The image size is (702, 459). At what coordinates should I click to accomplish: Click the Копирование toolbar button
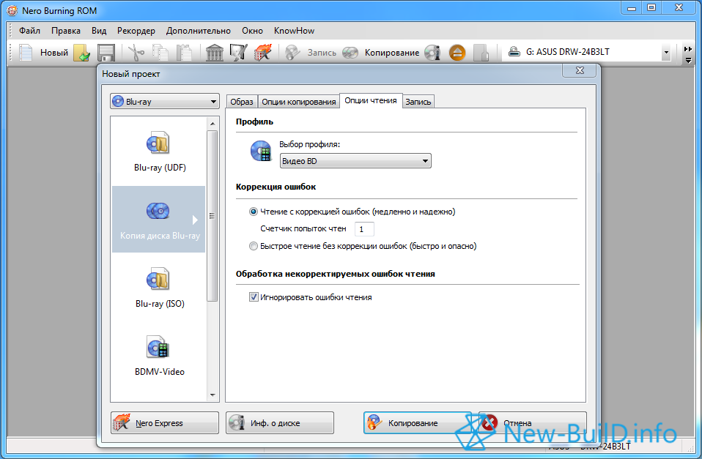(x=381, y=53)
